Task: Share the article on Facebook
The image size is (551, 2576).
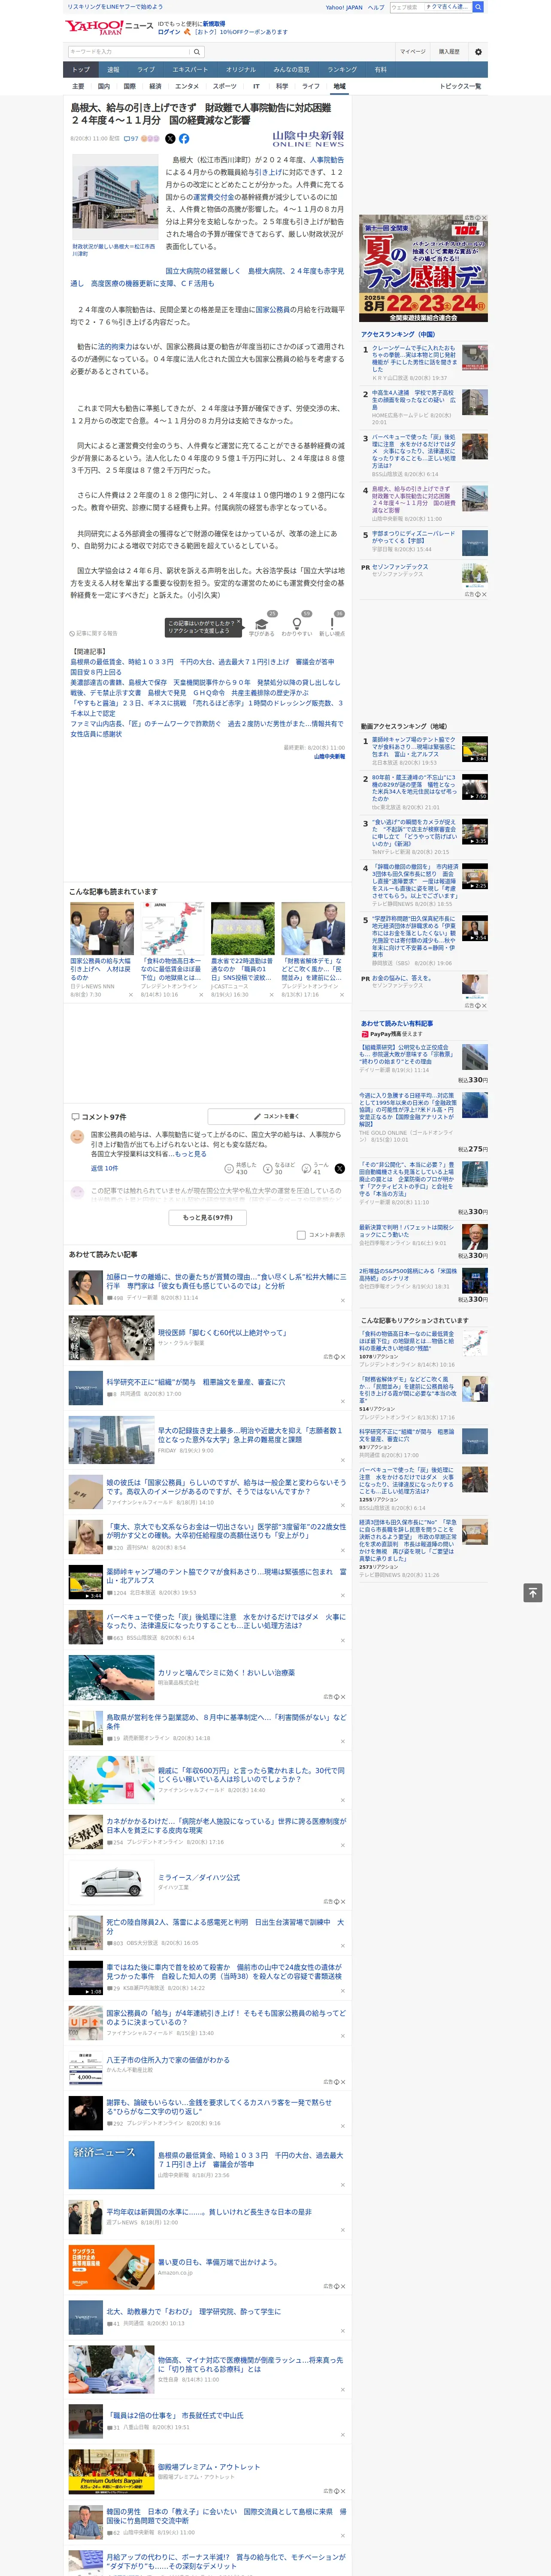Action: pyautogui.click(x=184, y=139)
